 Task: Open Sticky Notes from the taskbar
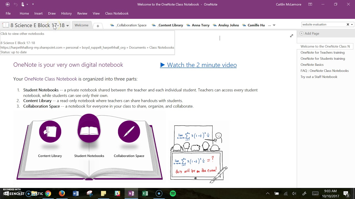click(x=103, y=193)
